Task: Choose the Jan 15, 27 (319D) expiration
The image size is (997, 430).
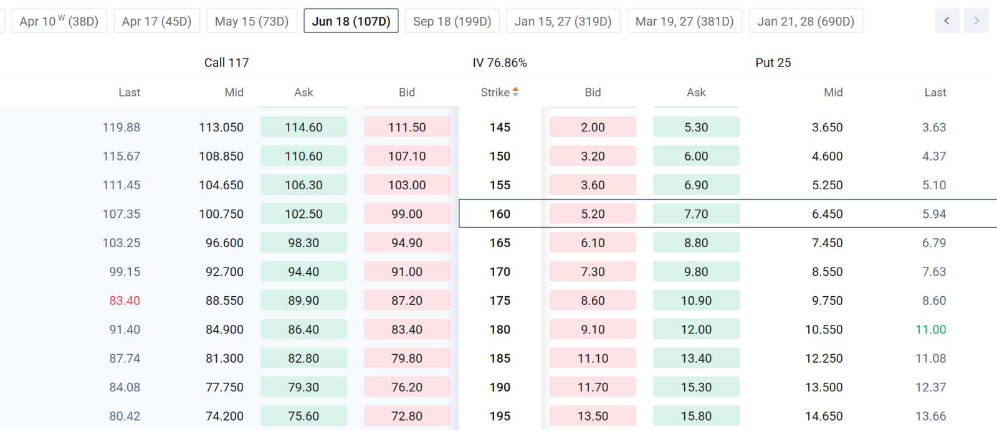Action: tap(563, 21)
